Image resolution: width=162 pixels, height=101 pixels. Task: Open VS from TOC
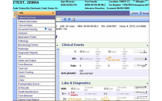point(36,57)
